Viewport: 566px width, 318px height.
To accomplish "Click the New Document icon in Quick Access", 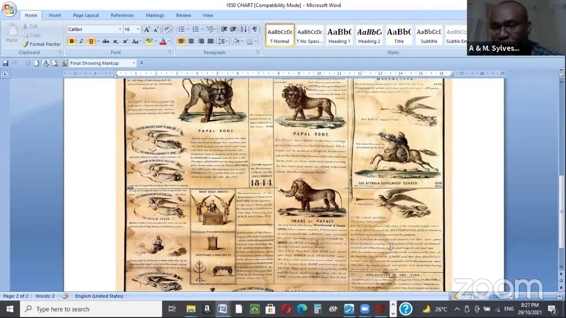I will (37, 63).
